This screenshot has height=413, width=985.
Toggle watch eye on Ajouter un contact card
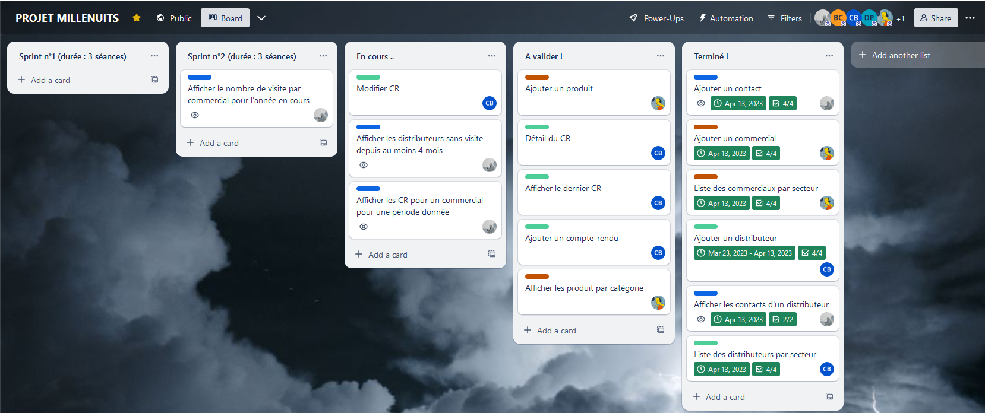click(x=701, y=103)
